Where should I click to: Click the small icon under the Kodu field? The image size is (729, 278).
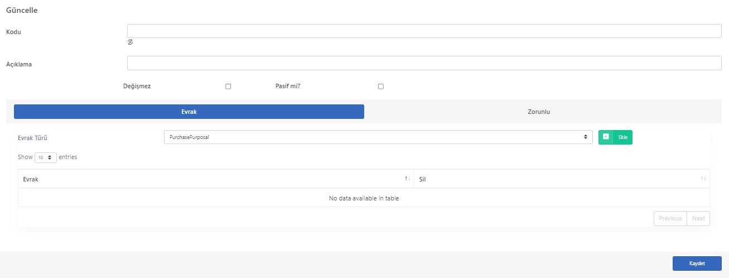(x=130, y=42)
